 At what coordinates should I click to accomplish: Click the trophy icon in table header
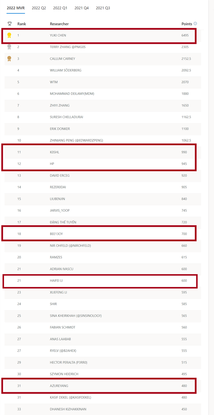(10, 24)
